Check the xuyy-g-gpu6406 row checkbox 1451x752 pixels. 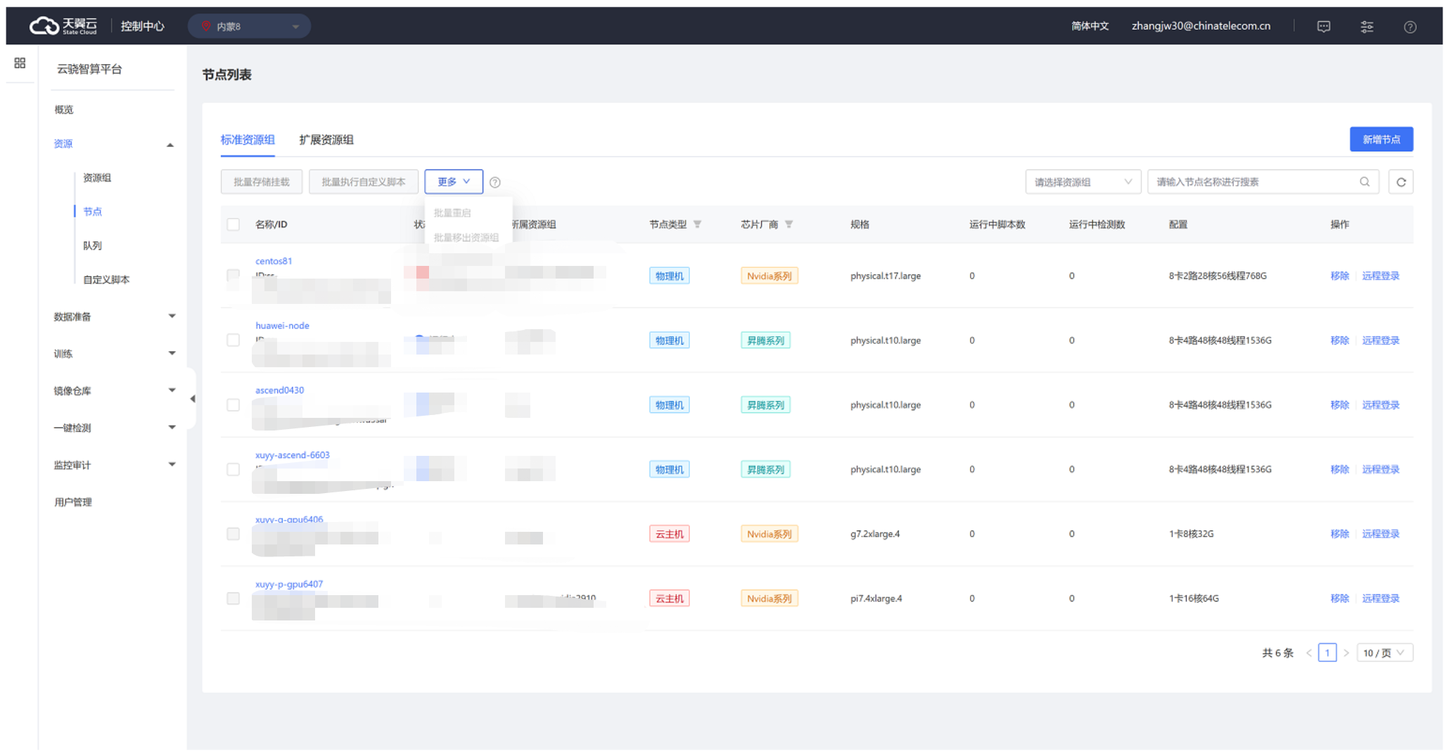pyautogui.click(x=234, y=534)
